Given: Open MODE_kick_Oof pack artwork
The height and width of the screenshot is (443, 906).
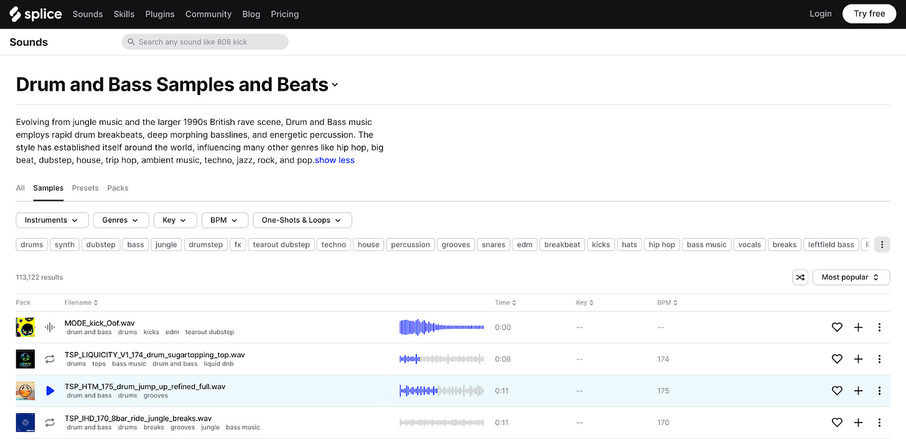Looking at the screenshot, I should (26, 327).
